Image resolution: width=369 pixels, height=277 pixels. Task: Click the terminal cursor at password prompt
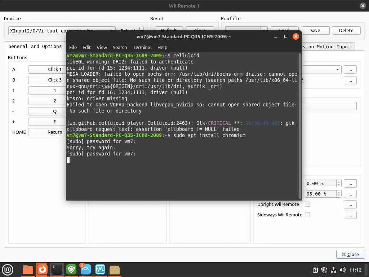[68, 160]
